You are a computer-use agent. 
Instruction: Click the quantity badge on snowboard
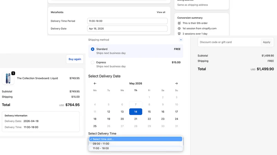(13, 73)
